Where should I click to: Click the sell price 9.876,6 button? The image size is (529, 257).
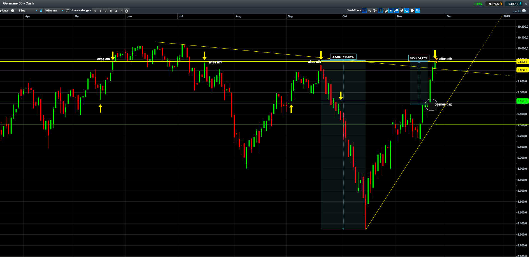point(494,4)
